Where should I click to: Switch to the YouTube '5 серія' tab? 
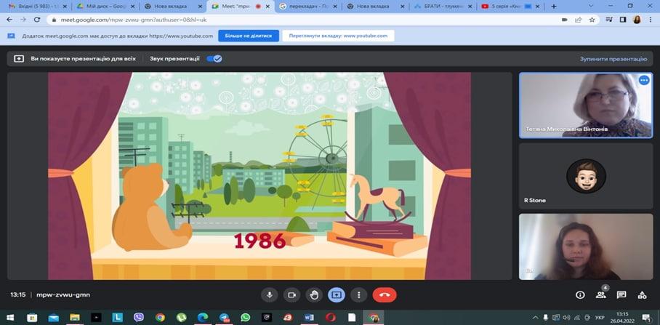[x=509, y=6]
